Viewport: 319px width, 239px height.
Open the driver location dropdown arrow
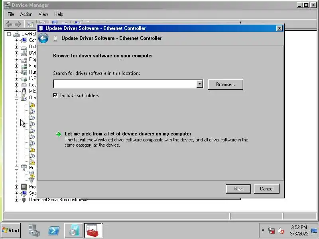click(x=200, y=84)
